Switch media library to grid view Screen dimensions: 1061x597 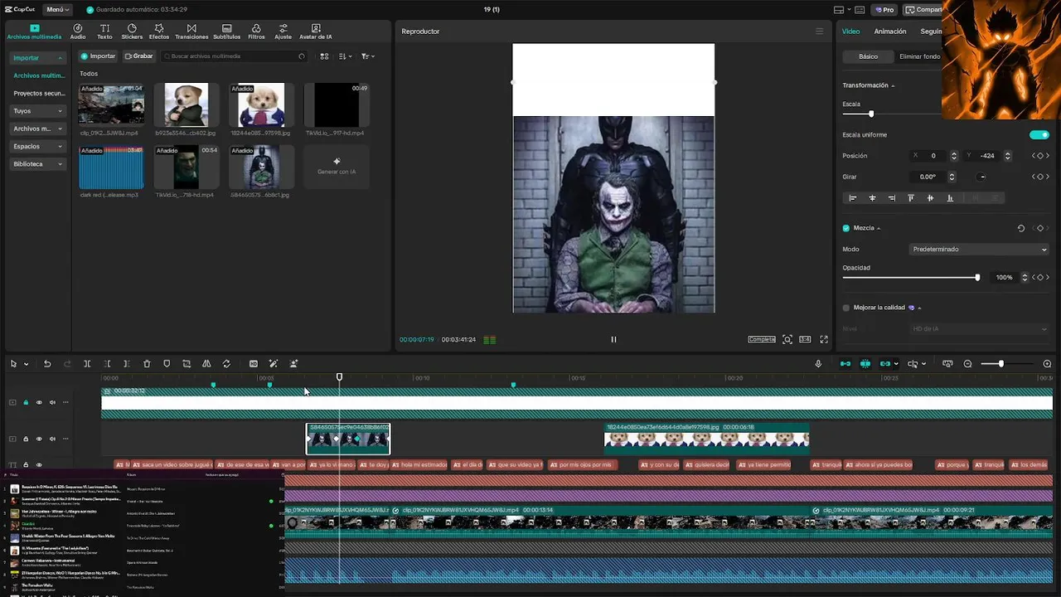click(324, 56)
